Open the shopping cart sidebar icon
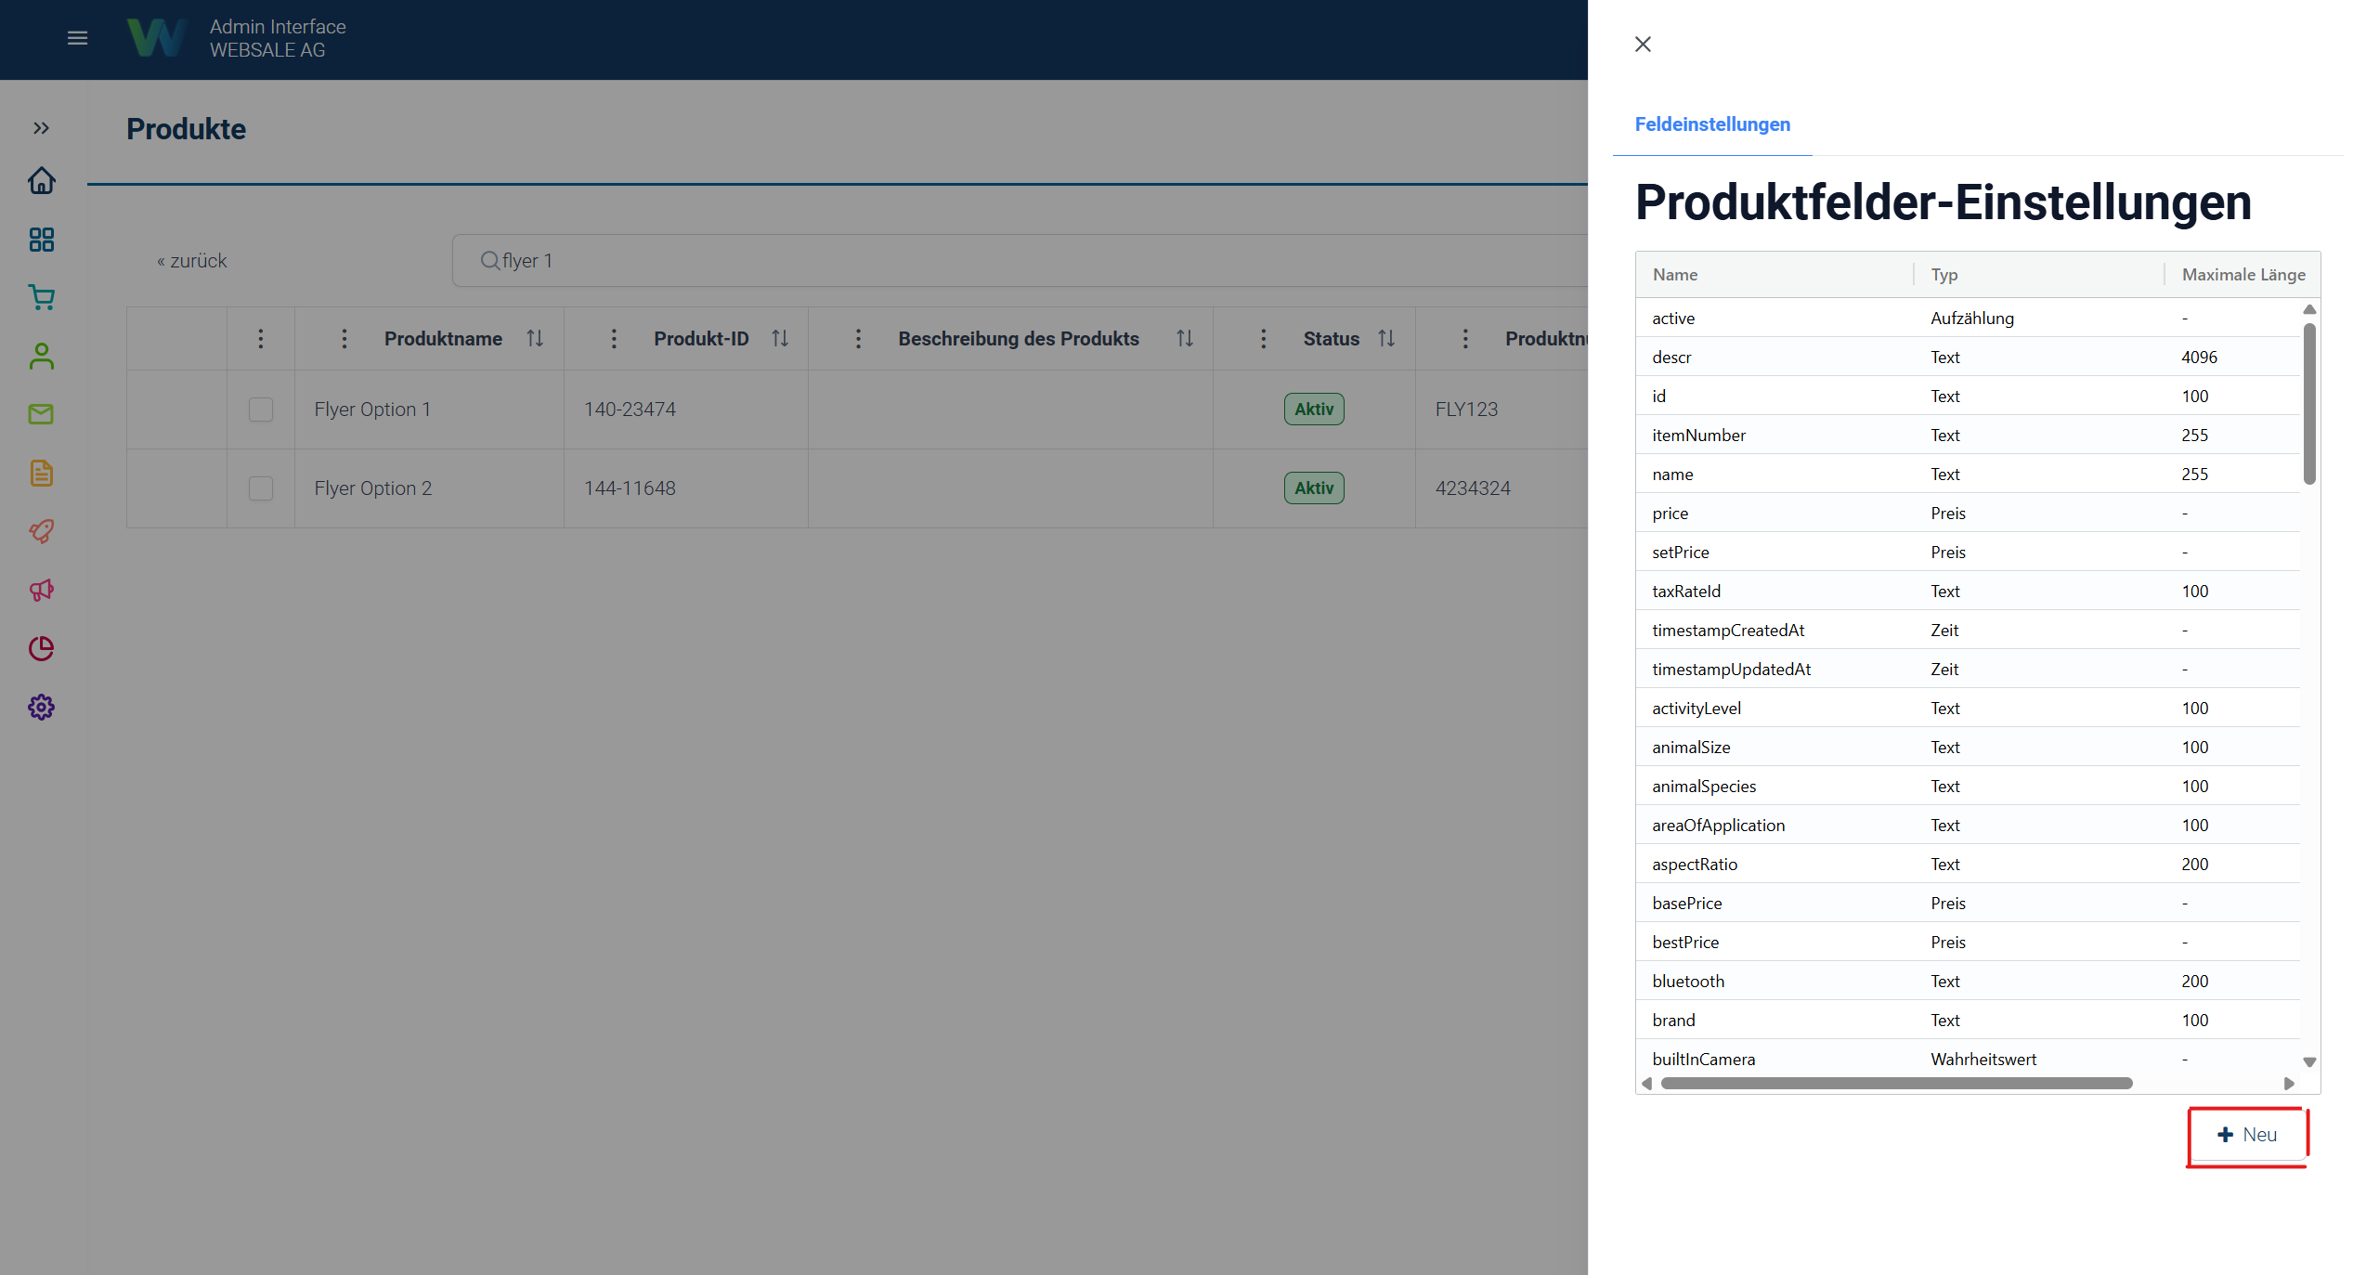Screen dimensions: 2366x1275 pos(42,297)
